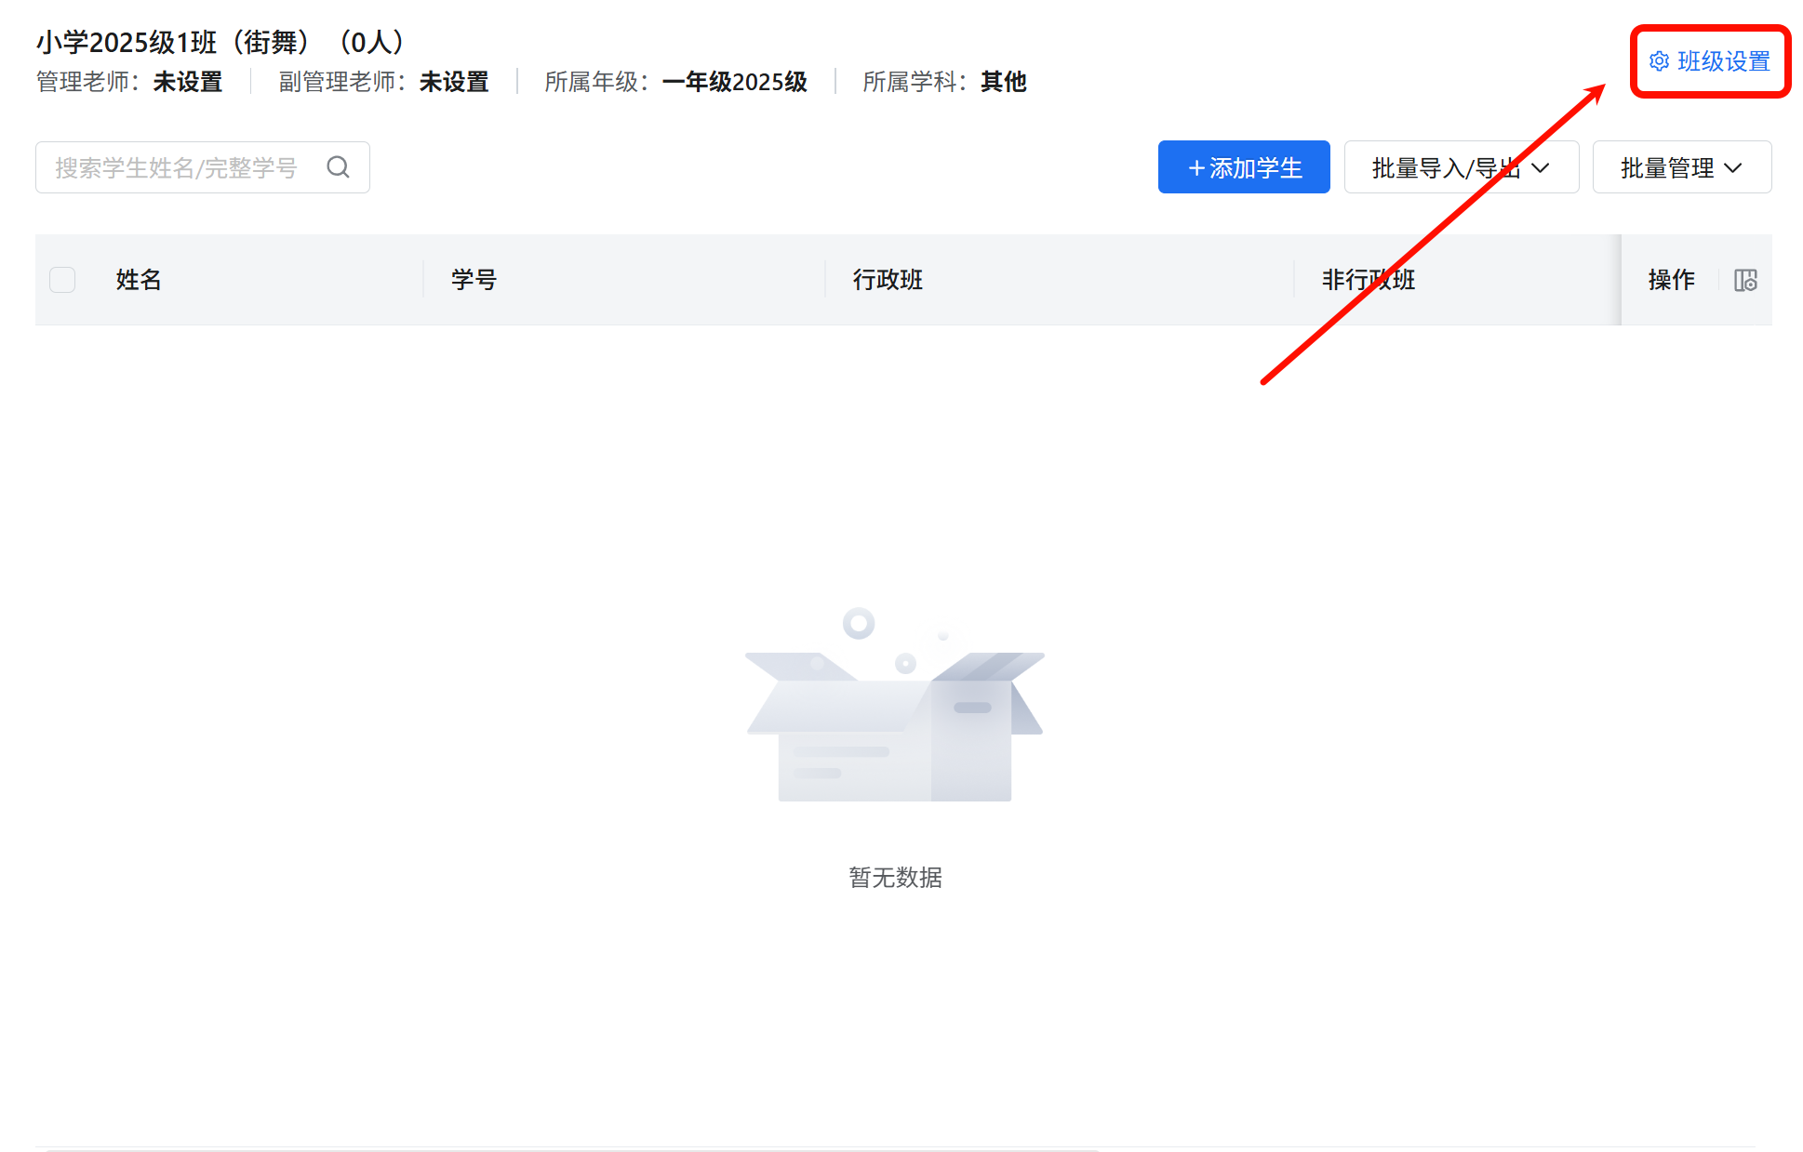This screenshot has height=1152, width=1803.
Task: Click the 管理老师 未设置 value
Action: click(x=188, y=82)
